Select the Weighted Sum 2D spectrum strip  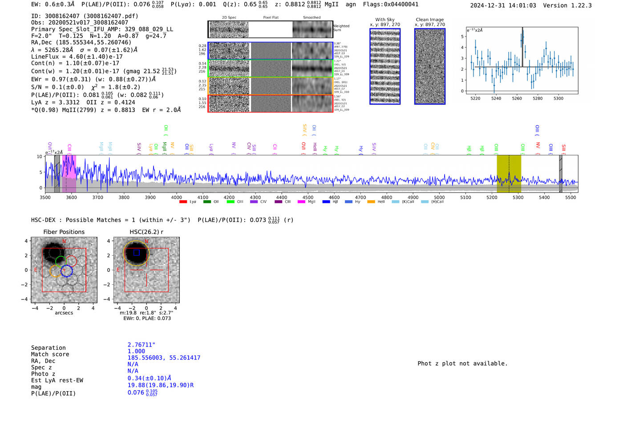[270, 29]
